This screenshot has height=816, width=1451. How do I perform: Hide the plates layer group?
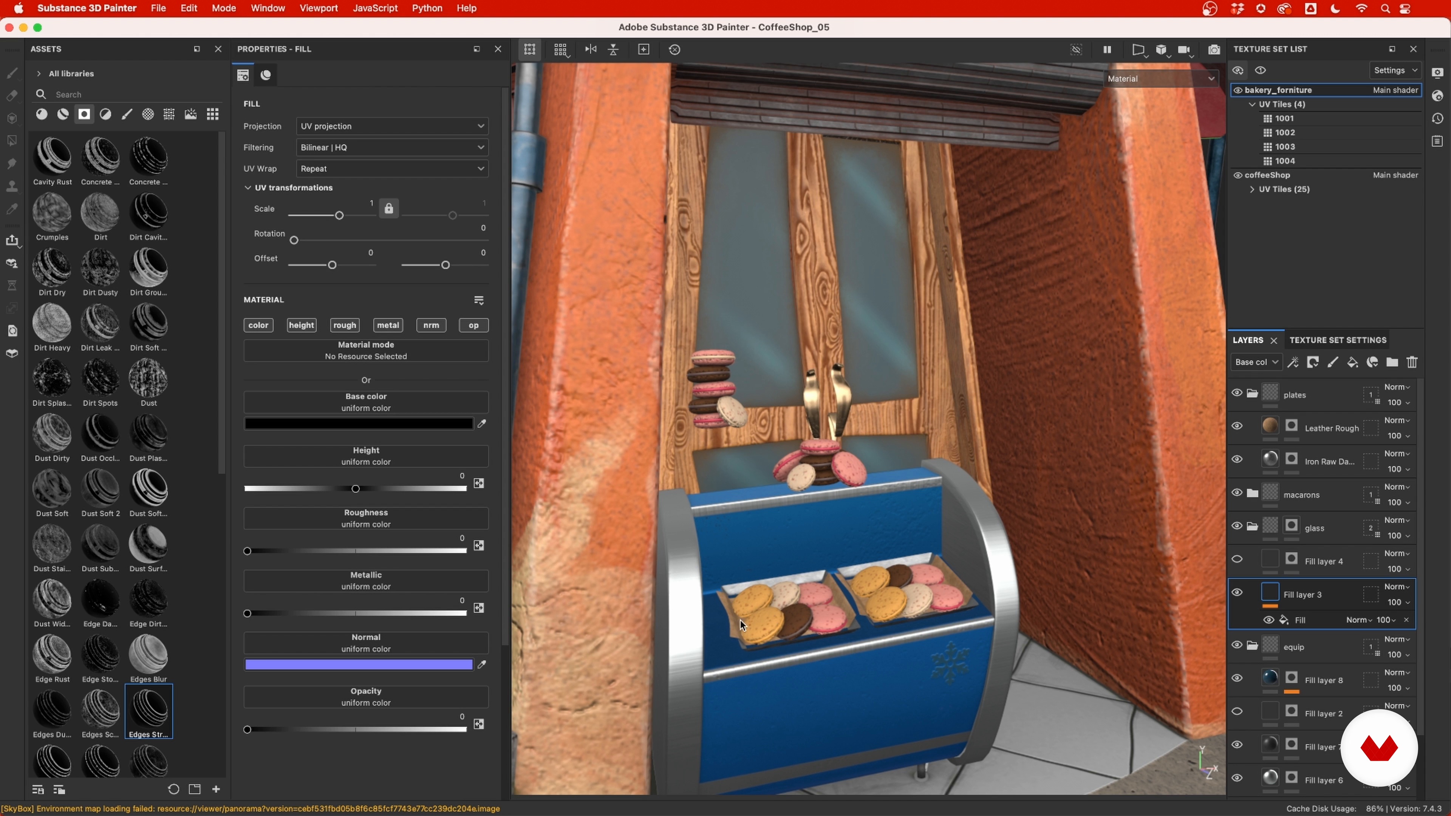pos(1237,393)
